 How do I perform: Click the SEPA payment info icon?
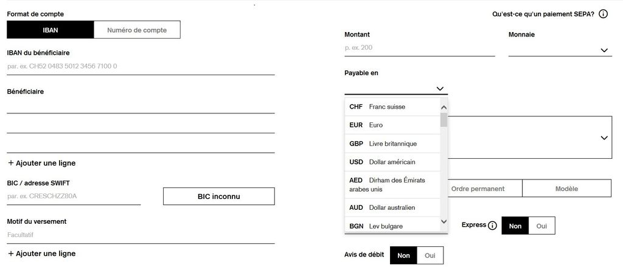point(603,14)
